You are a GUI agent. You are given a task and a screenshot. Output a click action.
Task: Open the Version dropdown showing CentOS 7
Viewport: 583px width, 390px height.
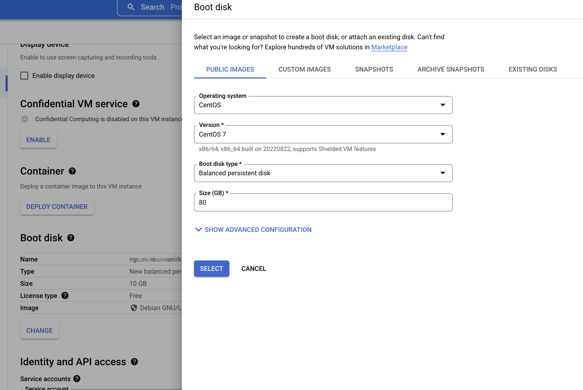(x=323, y=134)
